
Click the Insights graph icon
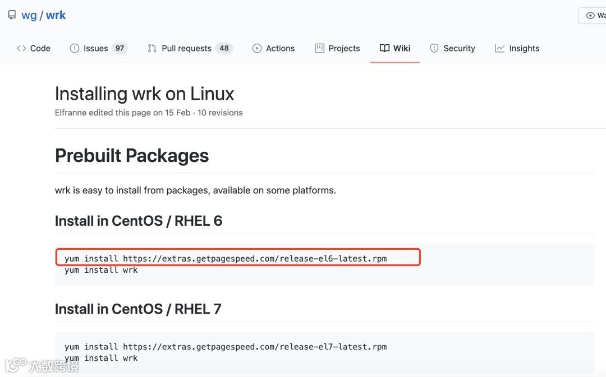499,48
